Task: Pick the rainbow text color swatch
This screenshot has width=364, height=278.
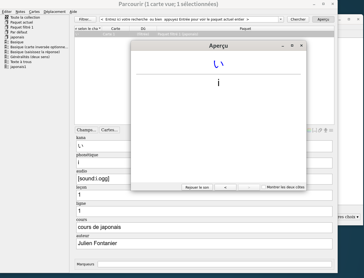Action: point(309,130)
